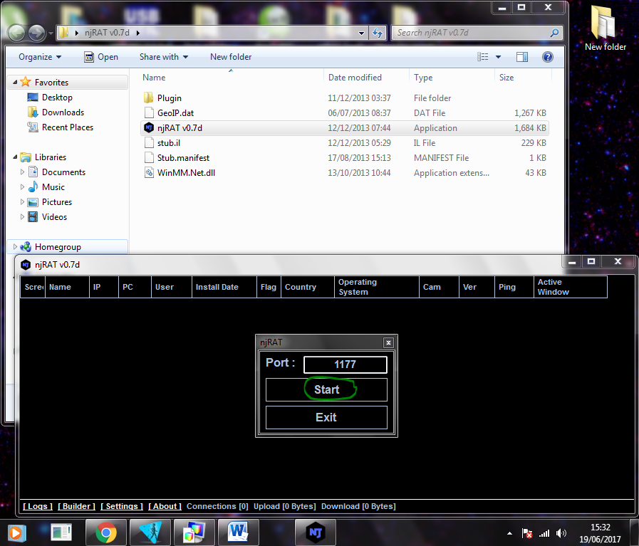Refresh the njRAT v0.7d folder view
The height and width of the screenshot is (546, 639).
378,33
